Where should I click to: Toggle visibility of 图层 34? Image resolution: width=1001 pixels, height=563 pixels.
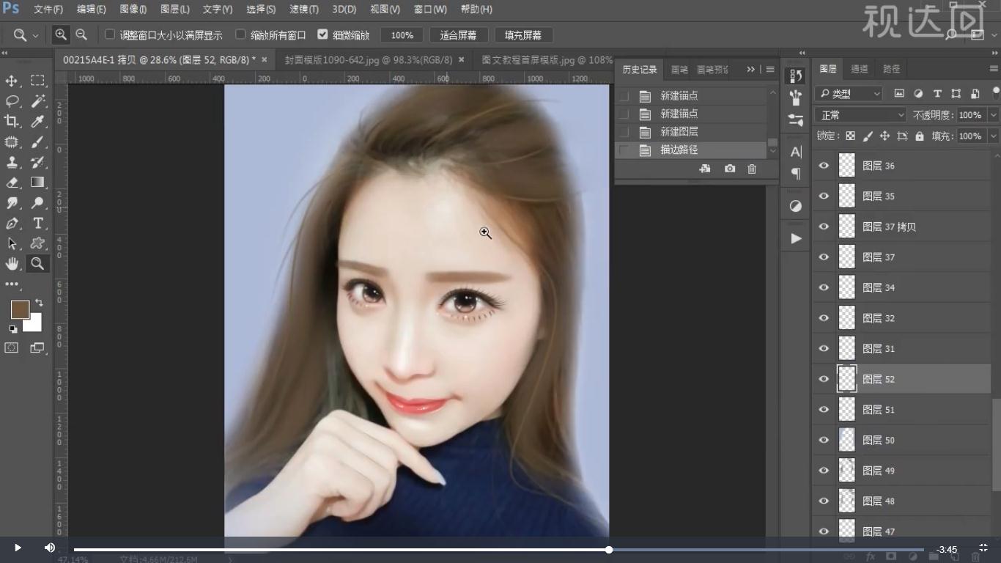pyautogui.click(x=824, y=287)
